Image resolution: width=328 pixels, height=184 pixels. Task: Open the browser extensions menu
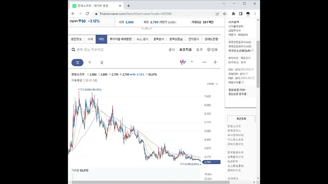pos(233,14)
